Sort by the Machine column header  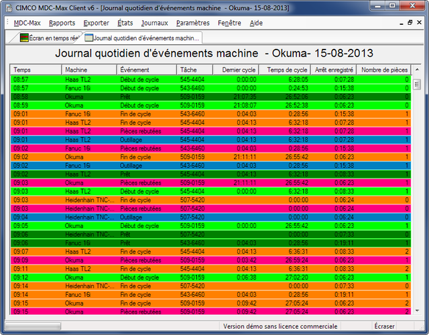click(89, 70)
